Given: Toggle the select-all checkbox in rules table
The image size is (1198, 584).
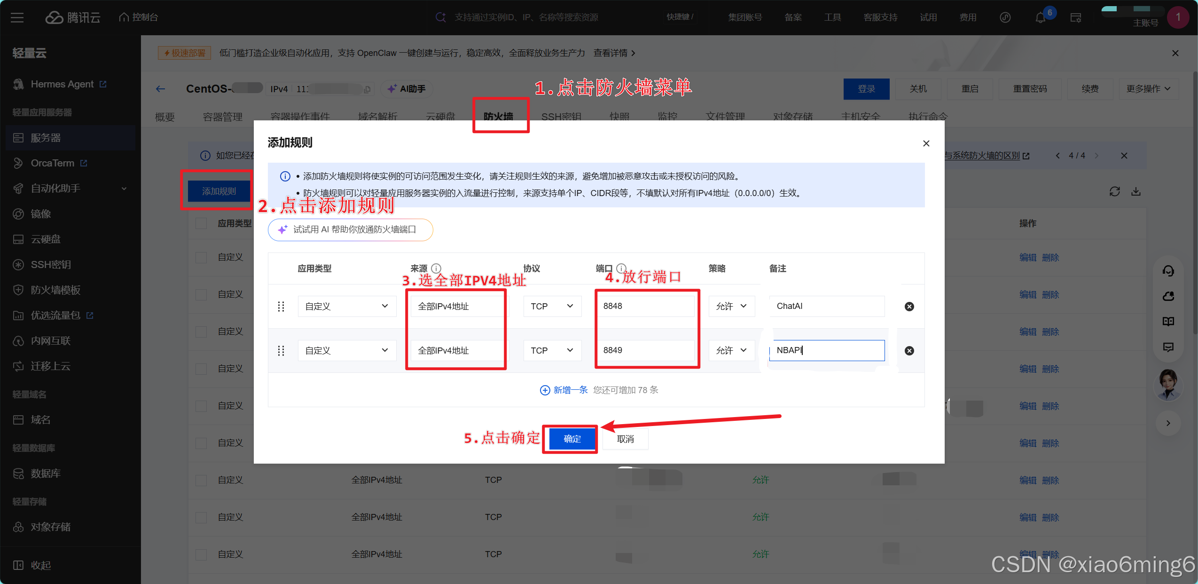Looking at the screenshot, I should (x=201, y=223).
